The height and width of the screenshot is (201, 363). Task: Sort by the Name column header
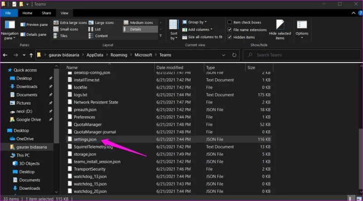pos(72,67)
